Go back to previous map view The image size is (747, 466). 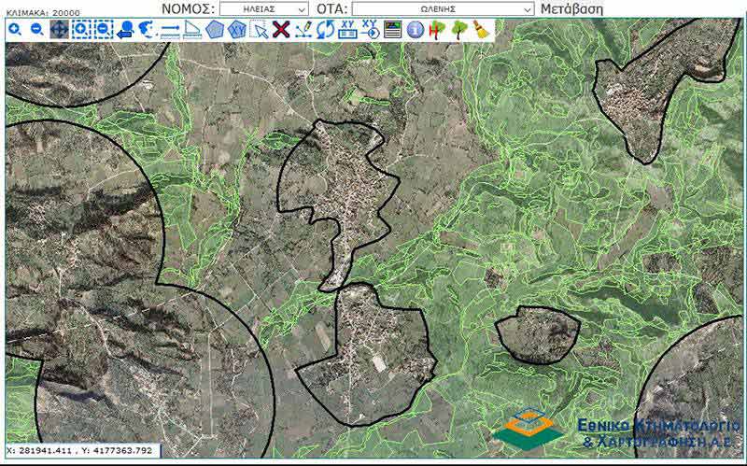pos(125,30)
